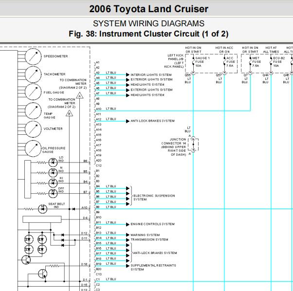The height and width of the screenshot is (291, 293).
Task: Click the TRANSMISSION SYSTEM label
Action: tap(149, 239)
